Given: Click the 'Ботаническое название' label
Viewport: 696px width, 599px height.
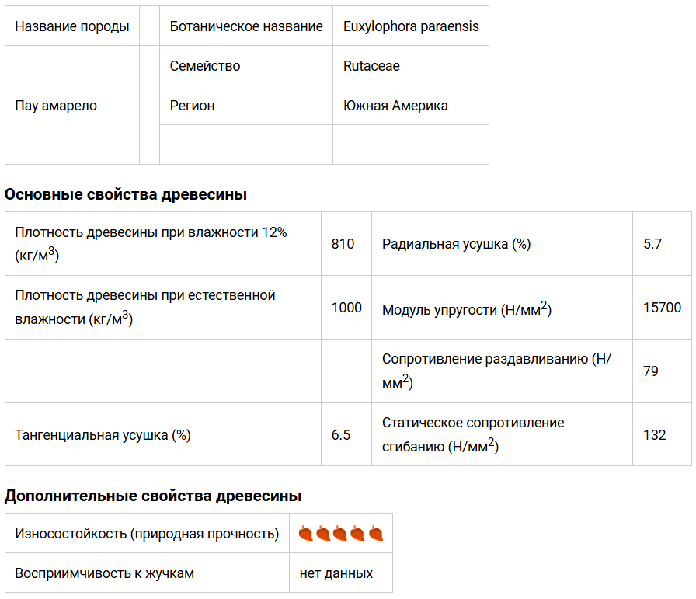Looking at the screenshot, I should 246,26.
